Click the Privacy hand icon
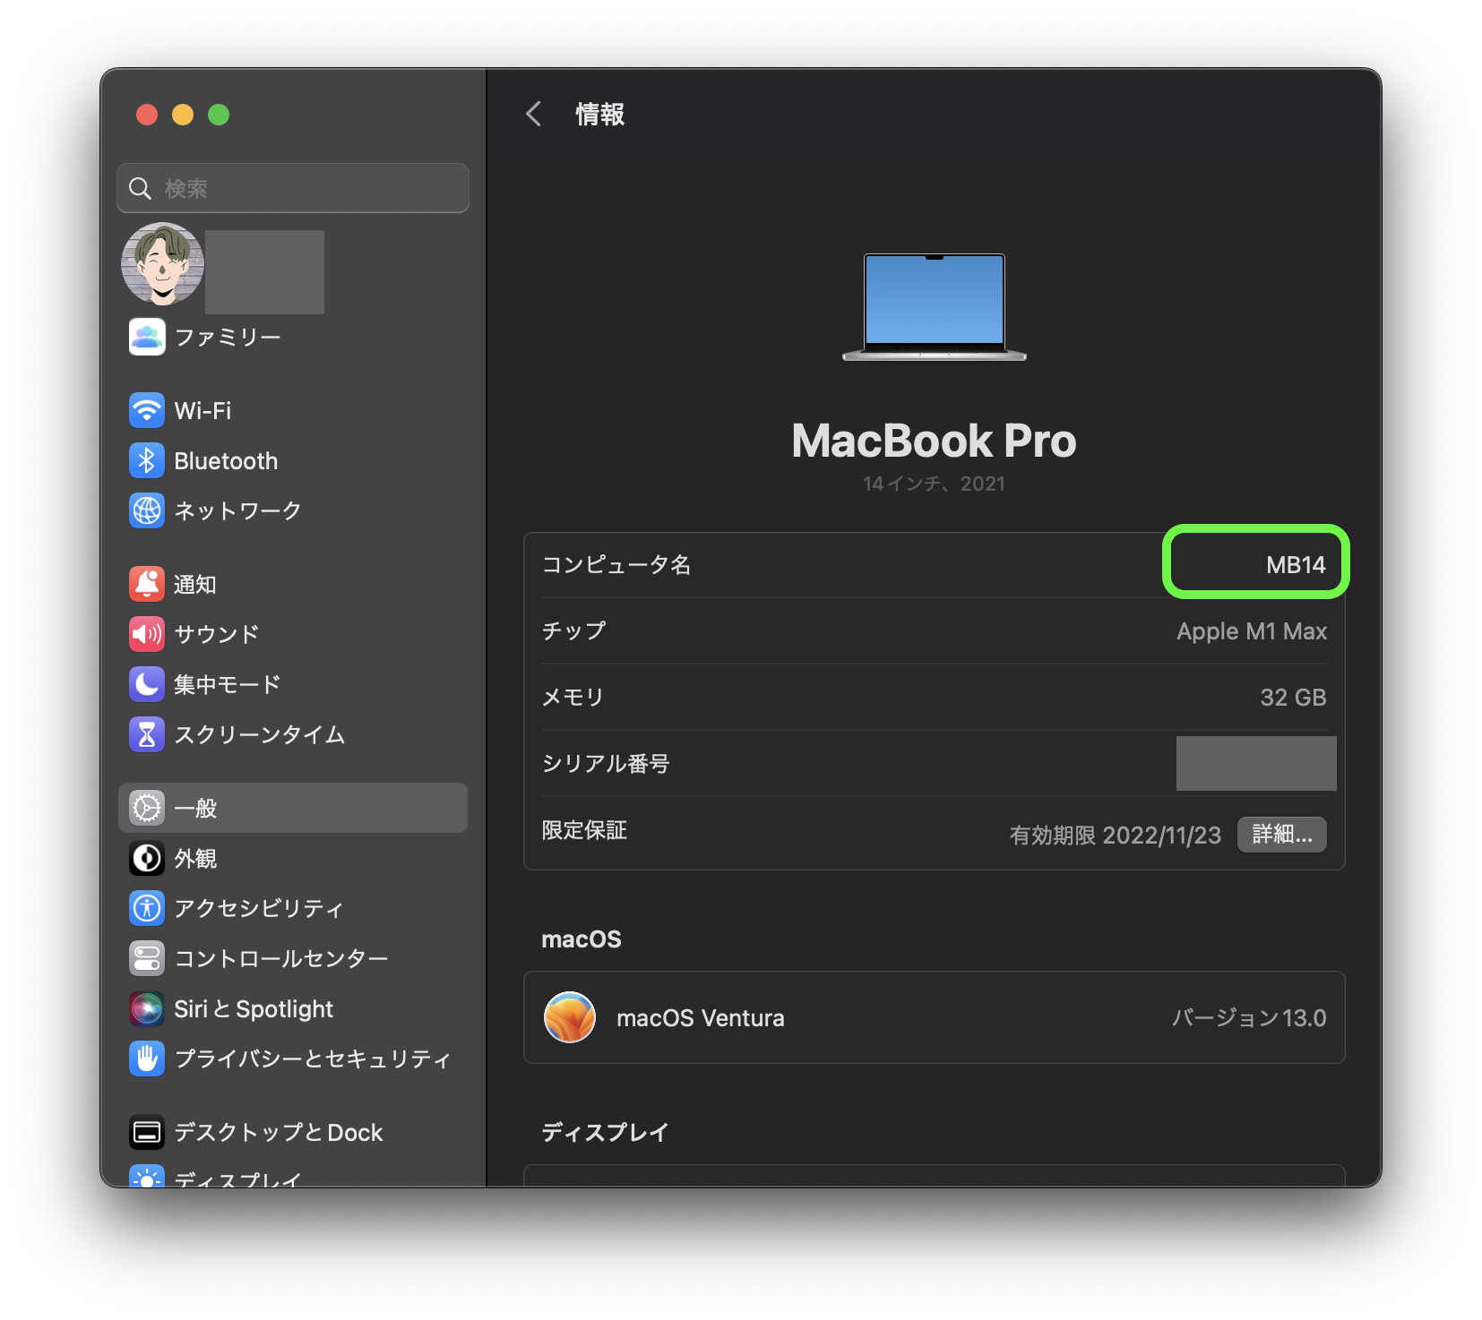1482x1320 pixels. pos(147,1059)
